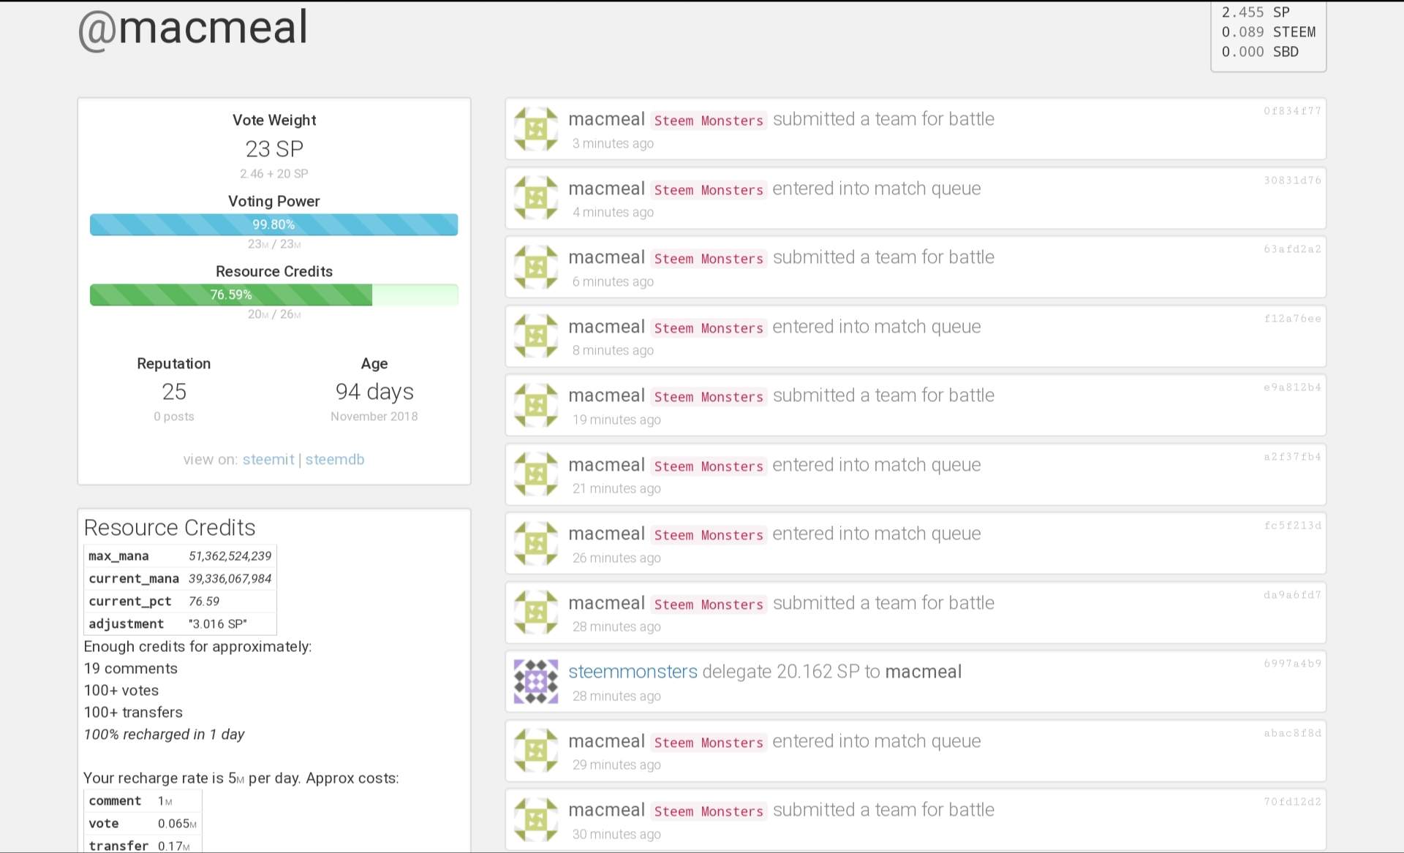Click macmeal avatar on '3 minutes ago' entry

pyautogui.click(x=535, y=129)
